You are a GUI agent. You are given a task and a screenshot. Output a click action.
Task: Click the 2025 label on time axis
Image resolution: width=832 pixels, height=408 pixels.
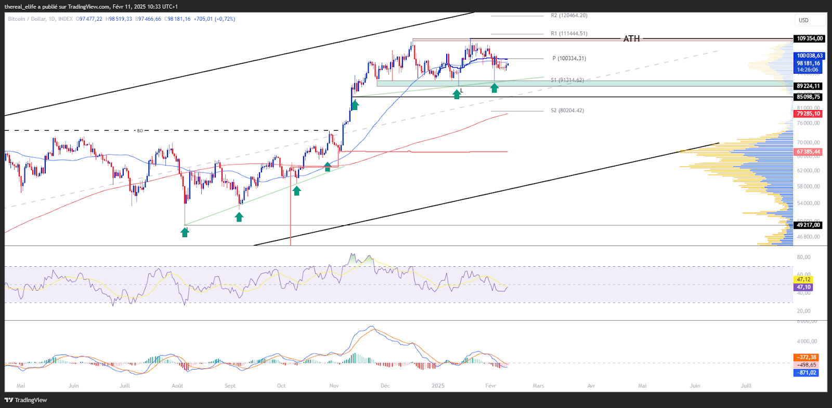[438, 386]
